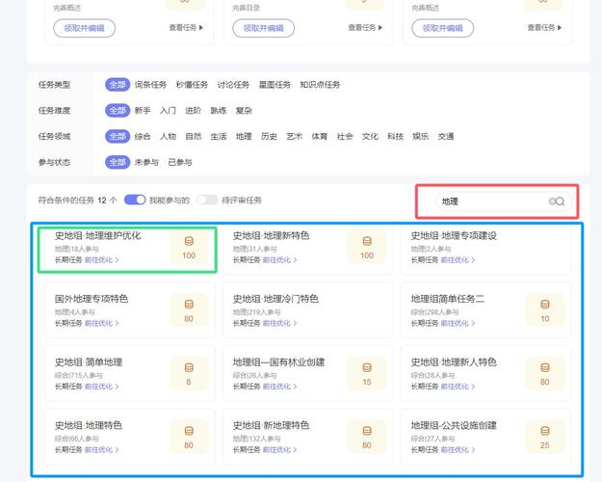Click the coin icon on 国外地理专项特色 card
The width and height of the screenshot is (602, 482).
coord(189,305)
